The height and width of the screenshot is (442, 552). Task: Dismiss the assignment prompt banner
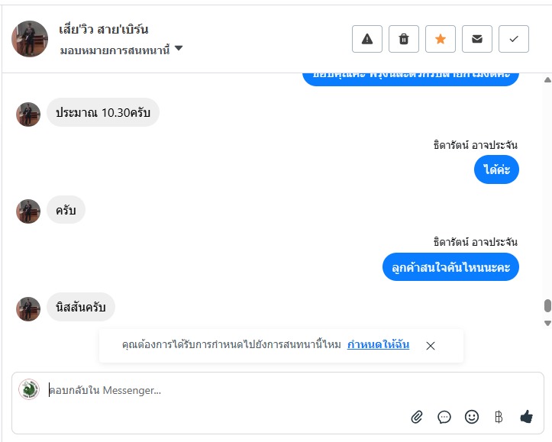[431, 346]
